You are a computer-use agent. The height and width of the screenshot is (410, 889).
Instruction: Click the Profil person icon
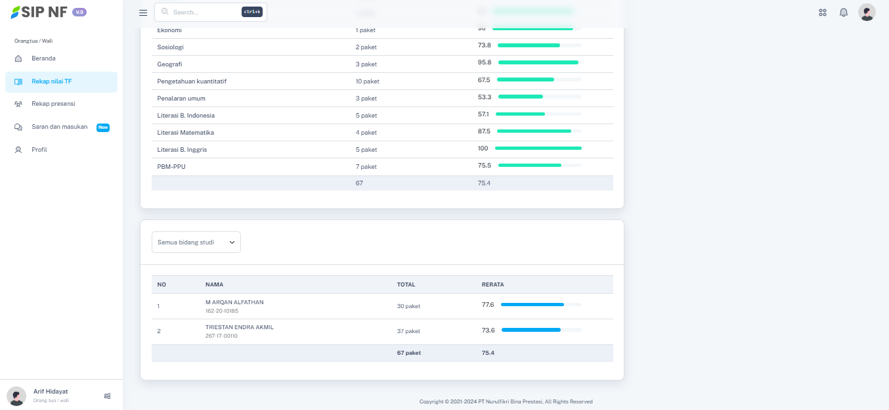click(18, 150)
